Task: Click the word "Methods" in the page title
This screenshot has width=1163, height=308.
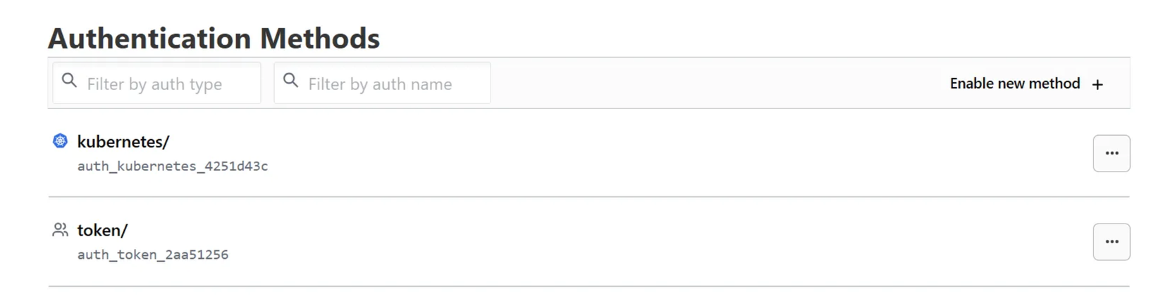Action: coord(319,38)
